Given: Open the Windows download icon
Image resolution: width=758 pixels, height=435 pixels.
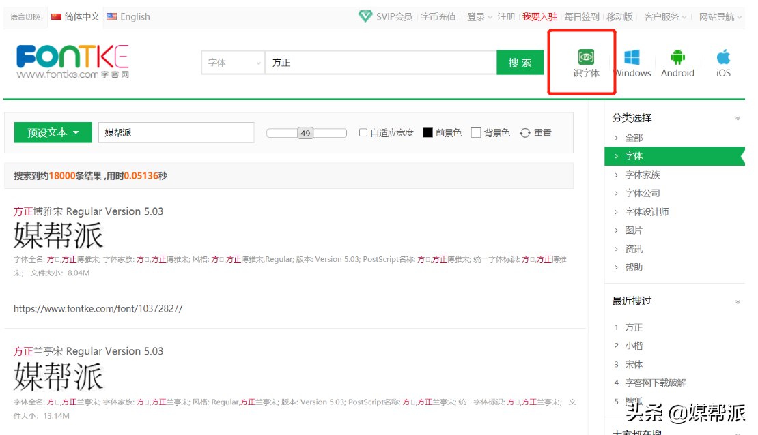Looking at the screenshot, I should coord(632,57).
